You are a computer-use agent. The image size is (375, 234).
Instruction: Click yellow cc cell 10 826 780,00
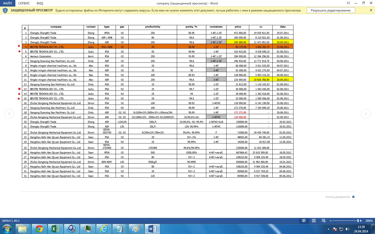pos(261,80)
